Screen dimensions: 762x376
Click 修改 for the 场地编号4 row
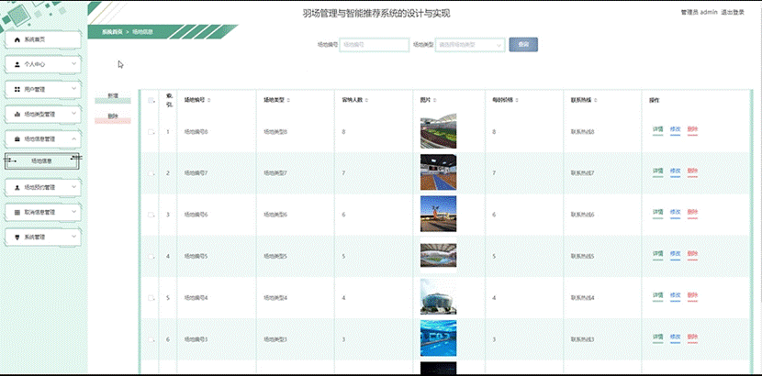pos(675,296)
